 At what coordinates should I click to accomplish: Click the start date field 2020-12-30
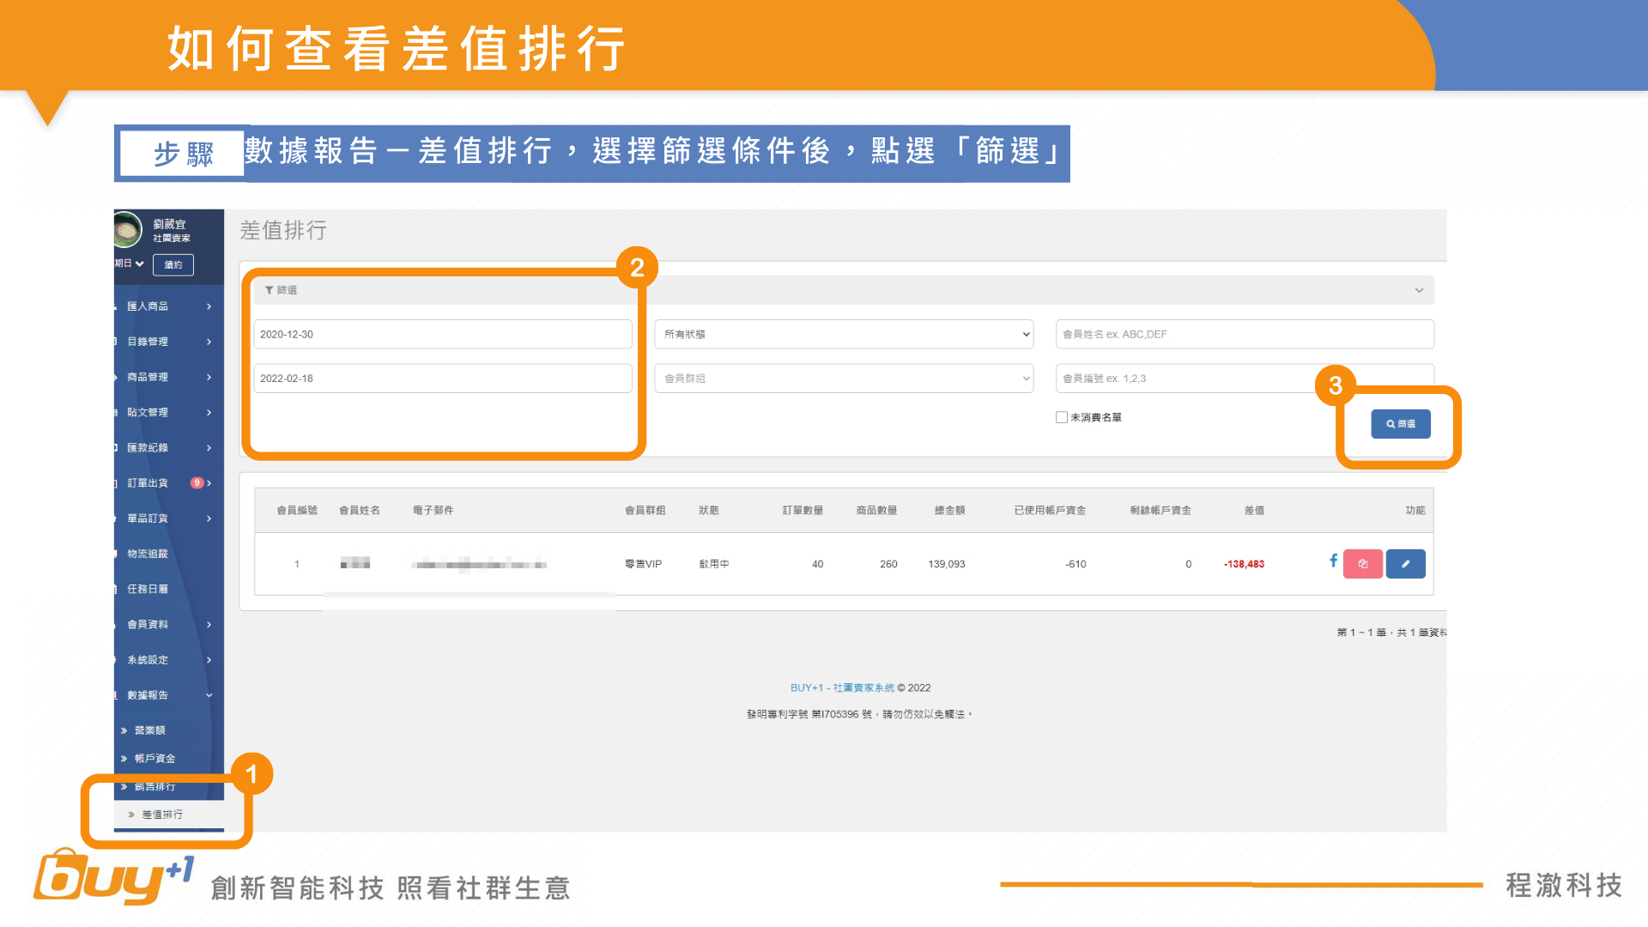click(442, 334)
